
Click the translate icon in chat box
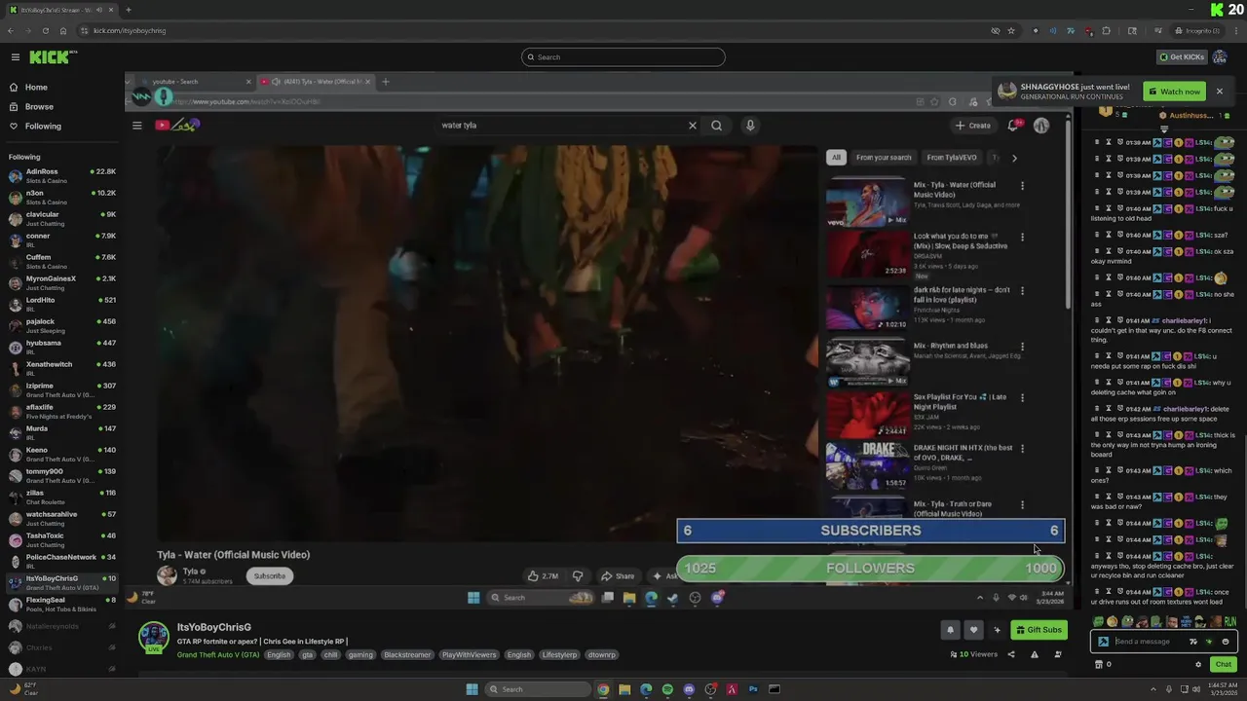1193,642
